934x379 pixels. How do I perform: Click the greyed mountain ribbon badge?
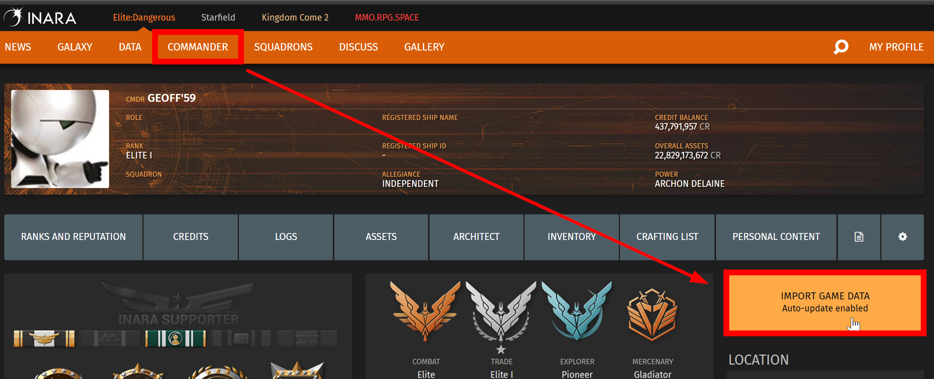tap(110, 339)
